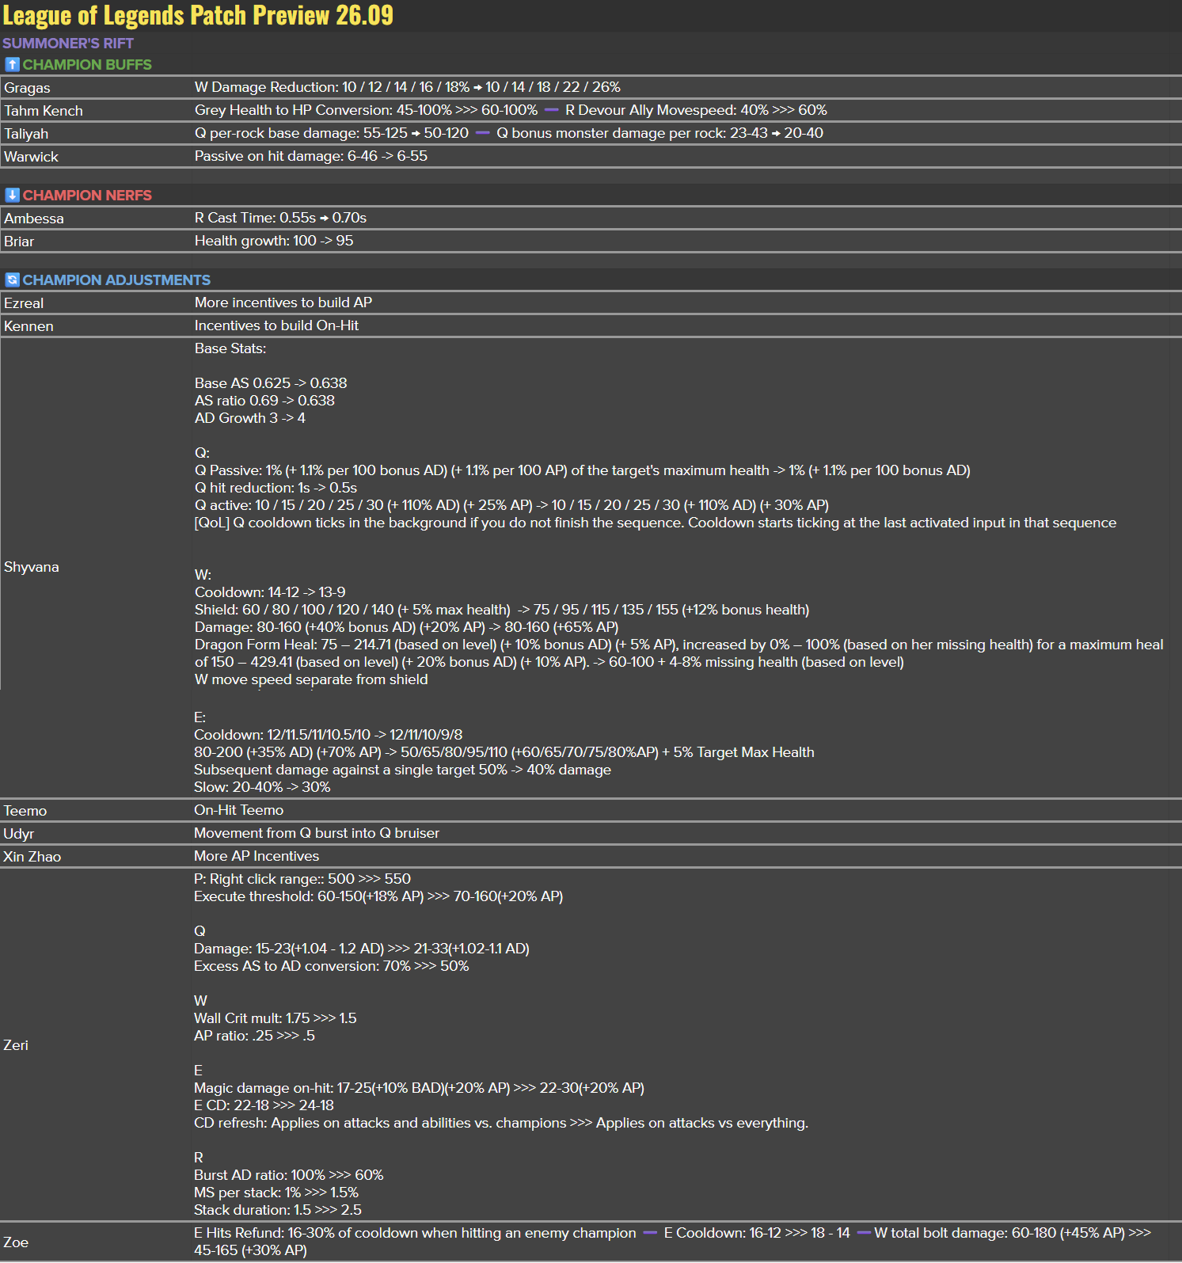Click the League of Legends Patch Preview 26.09 title
The width and height of the screenshot is (1182, 1263).
tap(198, 15)
